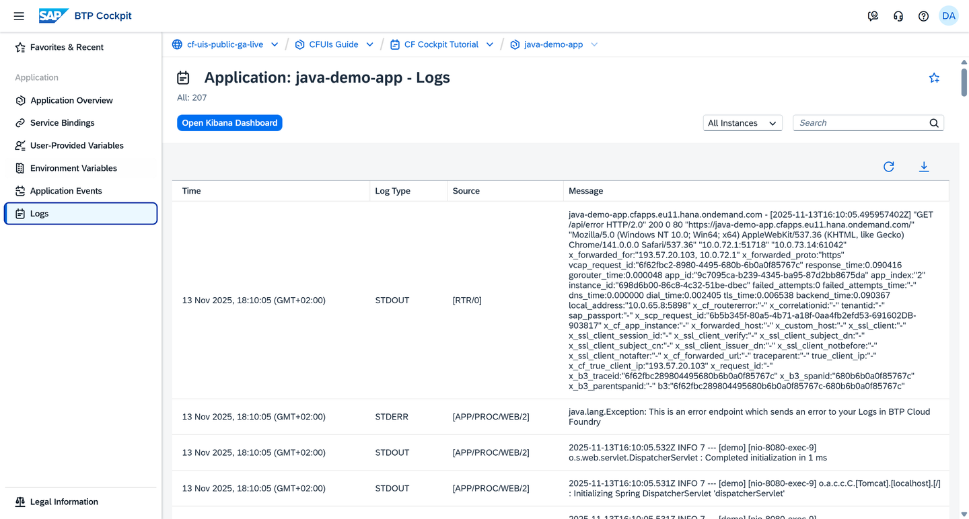Expand dropdown after CF Cockpit Tutorial

pos(490,44)
